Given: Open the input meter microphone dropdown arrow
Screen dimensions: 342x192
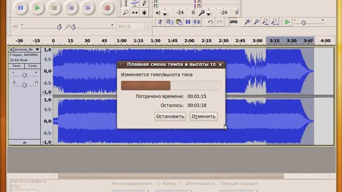Looking at the screenshot, I should click(x=208, y=14).
